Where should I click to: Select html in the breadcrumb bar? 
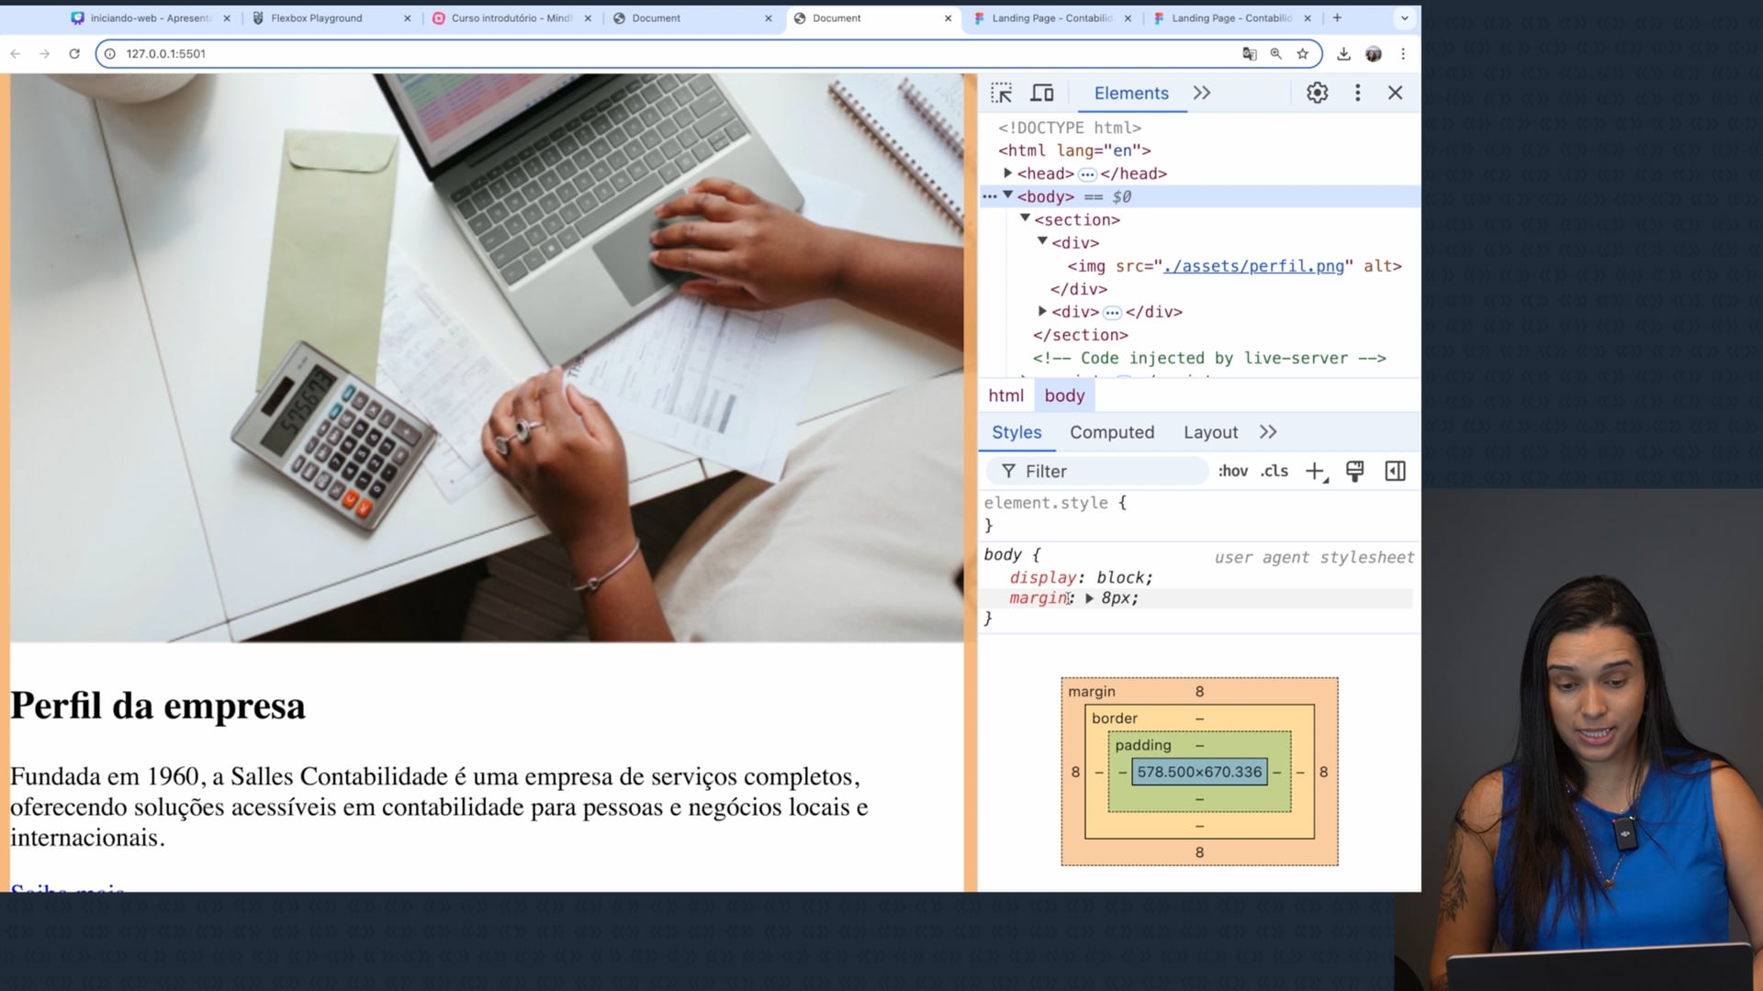pyautogui.click(x=1005, y=395)
